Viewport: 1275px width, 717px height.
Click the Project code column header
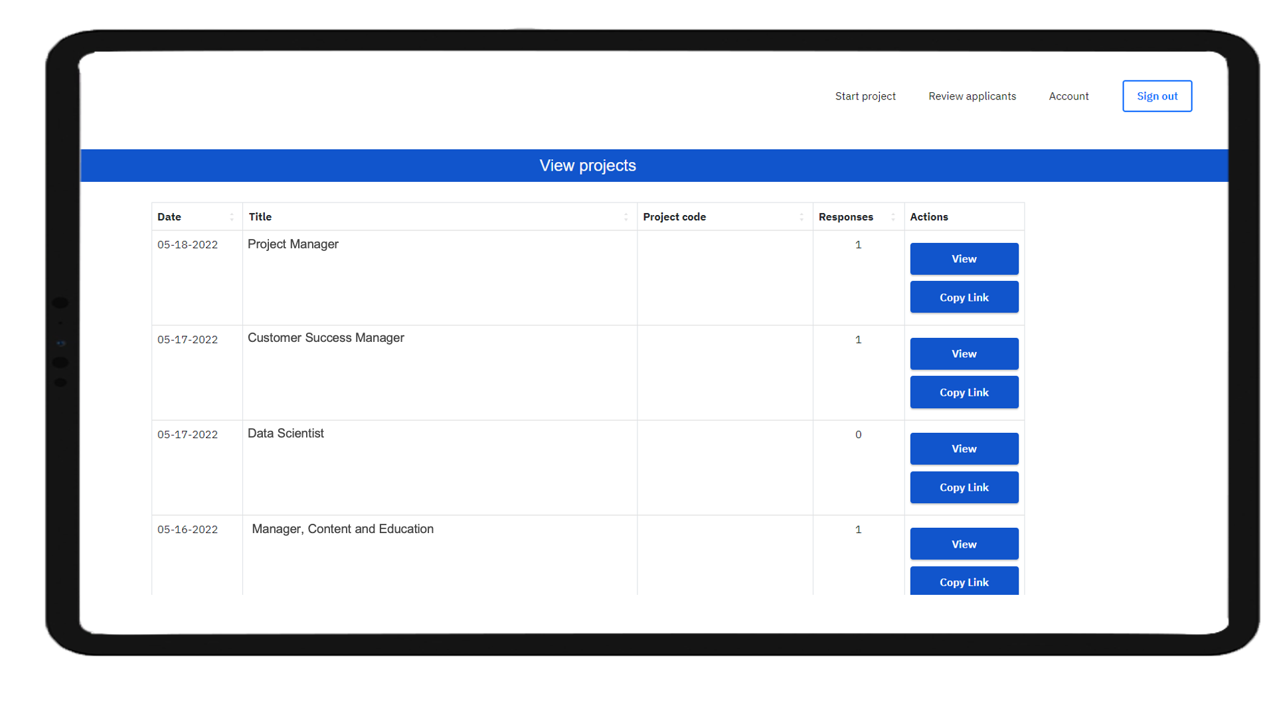point(724,217)
